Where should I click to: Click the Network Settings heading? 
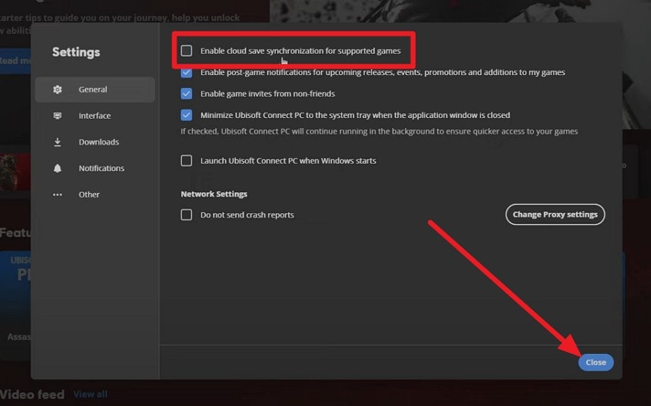tap(214, 194)
